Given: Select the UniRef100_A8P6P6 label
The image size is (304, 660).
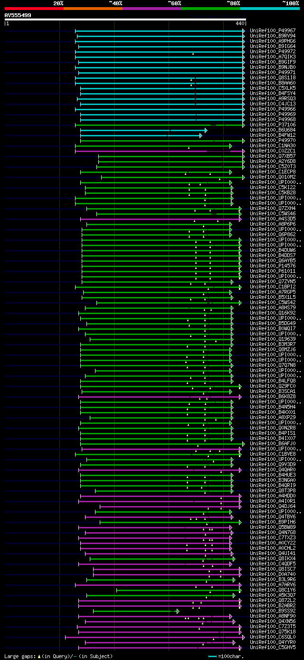Looking at the screenshot, I should (273, 224).
